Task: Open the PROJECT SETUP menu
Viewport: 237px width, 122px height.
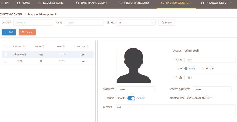Action: coord(217,3)
